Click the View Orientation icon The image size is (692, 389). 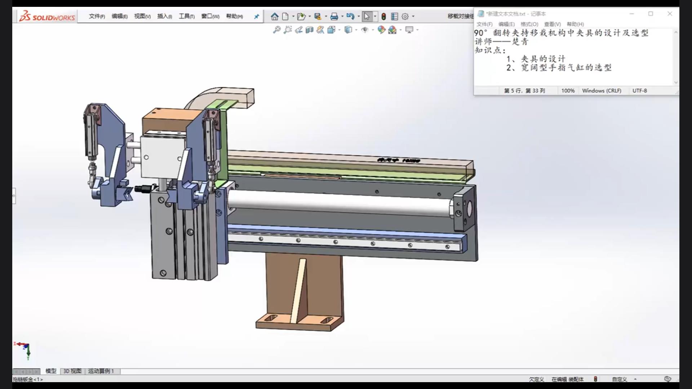click(x=331, y=30)
